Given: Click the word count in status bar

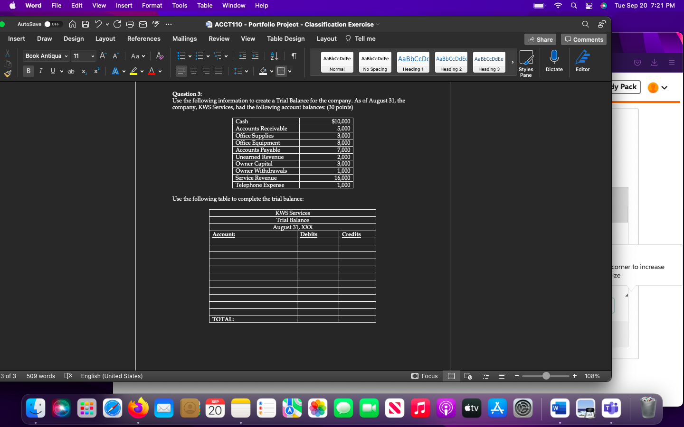Looking at the screenshot, I should (x=41, y=376).
